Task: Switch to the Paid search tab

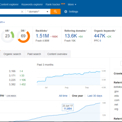Action: coord(34,54)
